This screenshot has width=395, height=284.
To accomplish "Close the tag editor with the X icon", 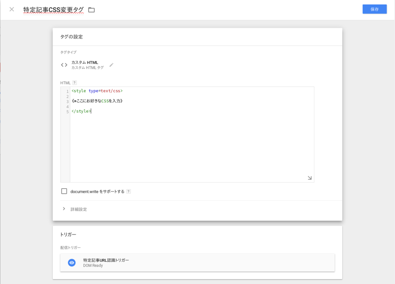I will tap(12, 9).
